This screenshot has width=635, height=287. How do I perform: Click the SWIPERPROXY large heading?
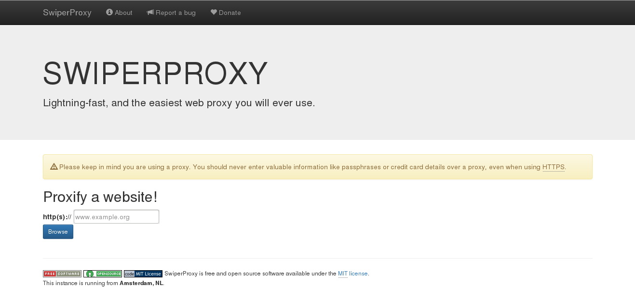155,74
